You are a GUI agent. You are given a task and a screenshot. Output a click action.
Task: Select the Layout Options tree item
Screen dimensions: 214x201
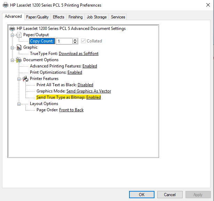point(44,104)
